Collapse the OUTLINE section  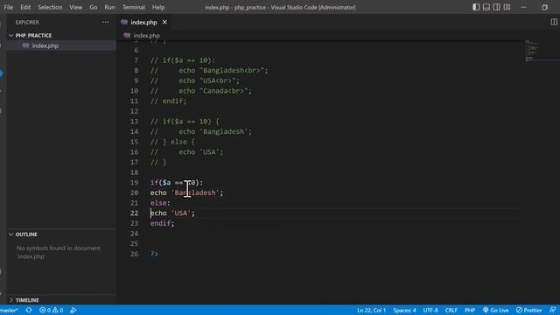(26, 234)
